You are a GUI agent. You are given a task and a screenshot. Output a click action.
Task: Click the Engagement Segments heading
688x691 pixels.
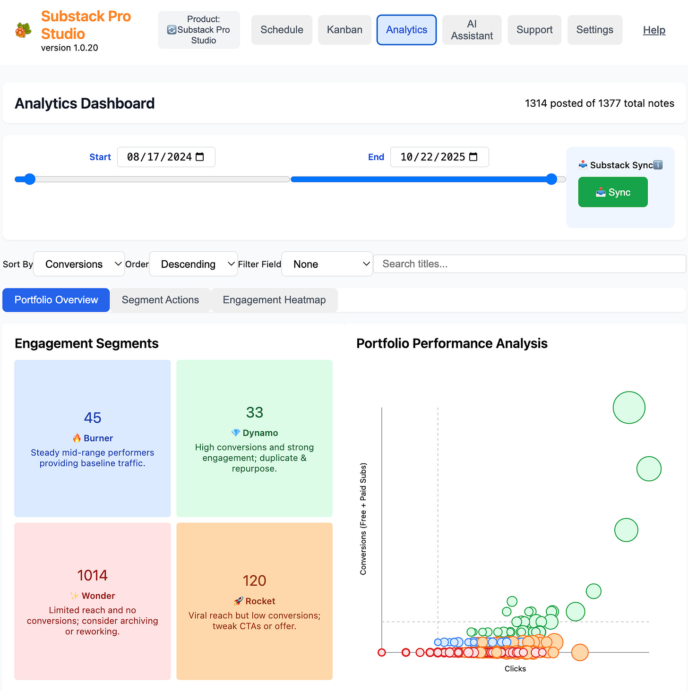coord(86,343)
